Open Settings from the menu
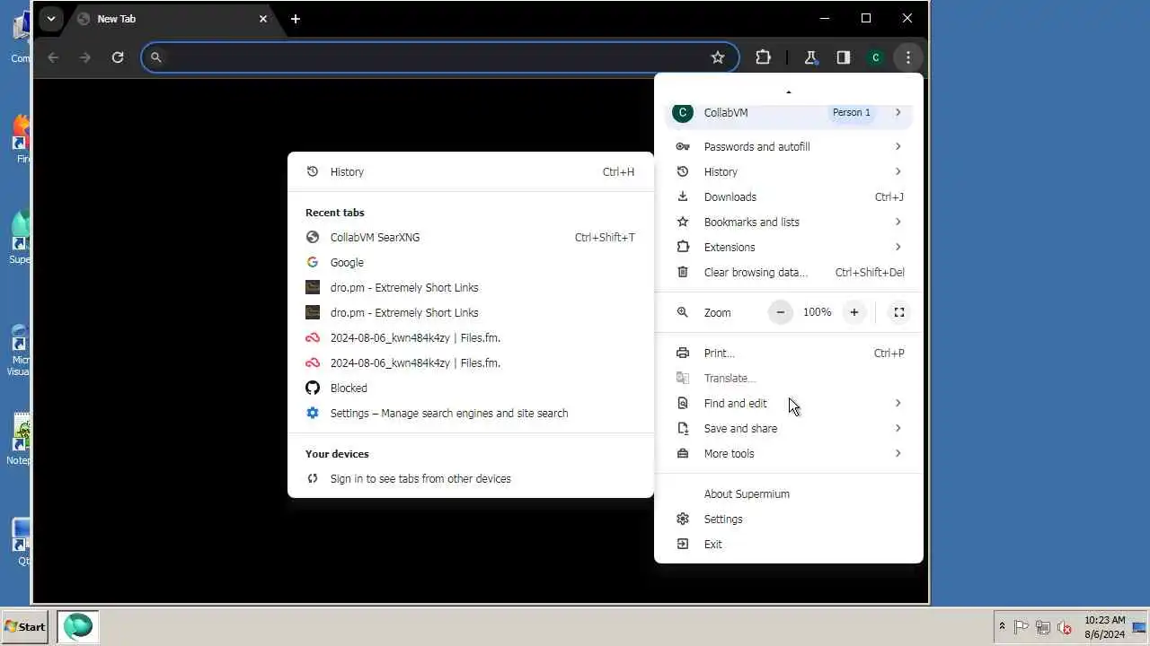The image size is (1150, 646). [789, 519]
